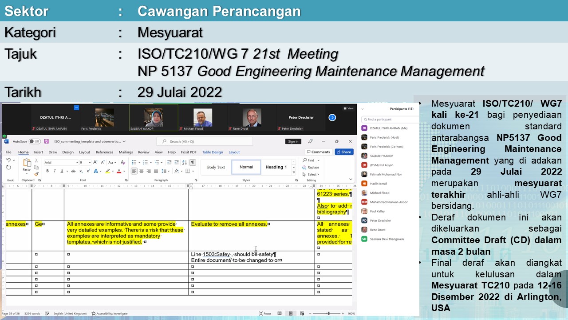The width and height of the screenshot is (568, 320).
Task: Open the font size dropdown
Action: pos(90,163)
